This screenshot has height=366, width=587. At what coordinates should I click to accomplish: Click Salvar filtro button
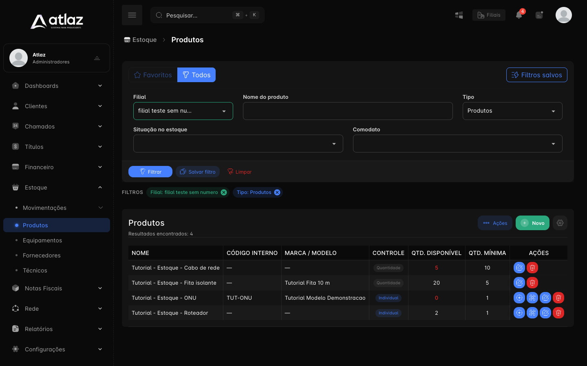point(198,172)
